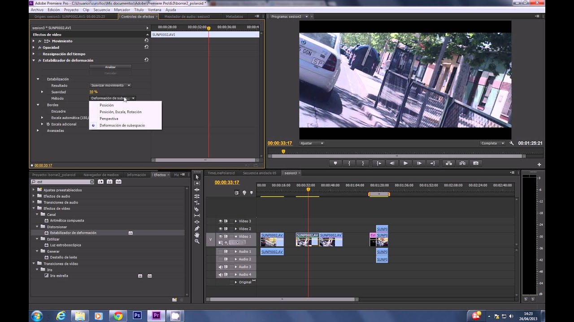
Task: Expand the Vídeo 3 track
Action: (x=236, y=221)
